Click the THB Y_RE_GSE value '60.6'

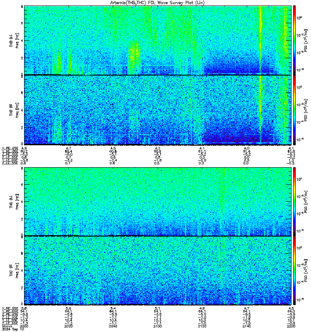coord(113,151)
